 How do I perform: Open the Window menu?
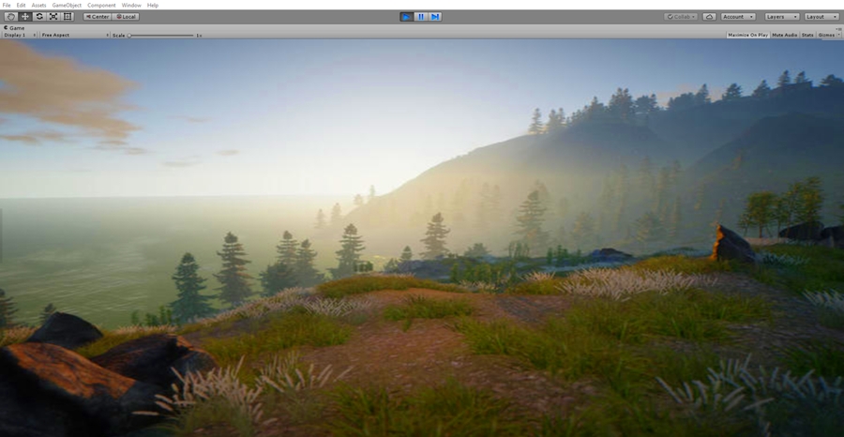[x=131, y=5]
